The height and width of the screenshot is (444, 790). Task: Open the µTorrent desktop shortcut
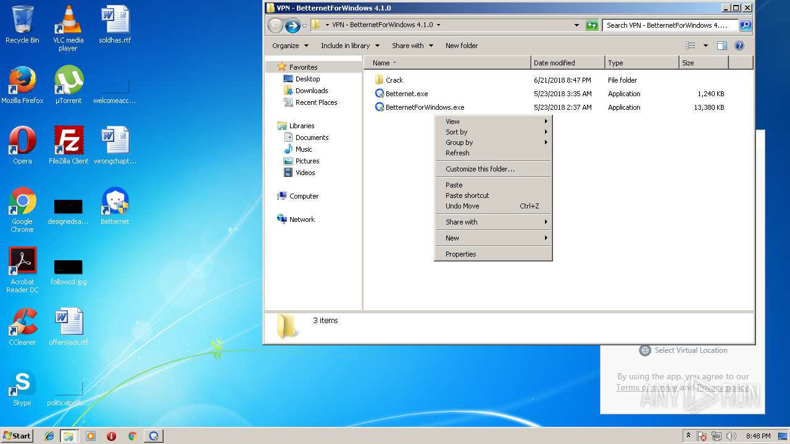coord(69,85)
